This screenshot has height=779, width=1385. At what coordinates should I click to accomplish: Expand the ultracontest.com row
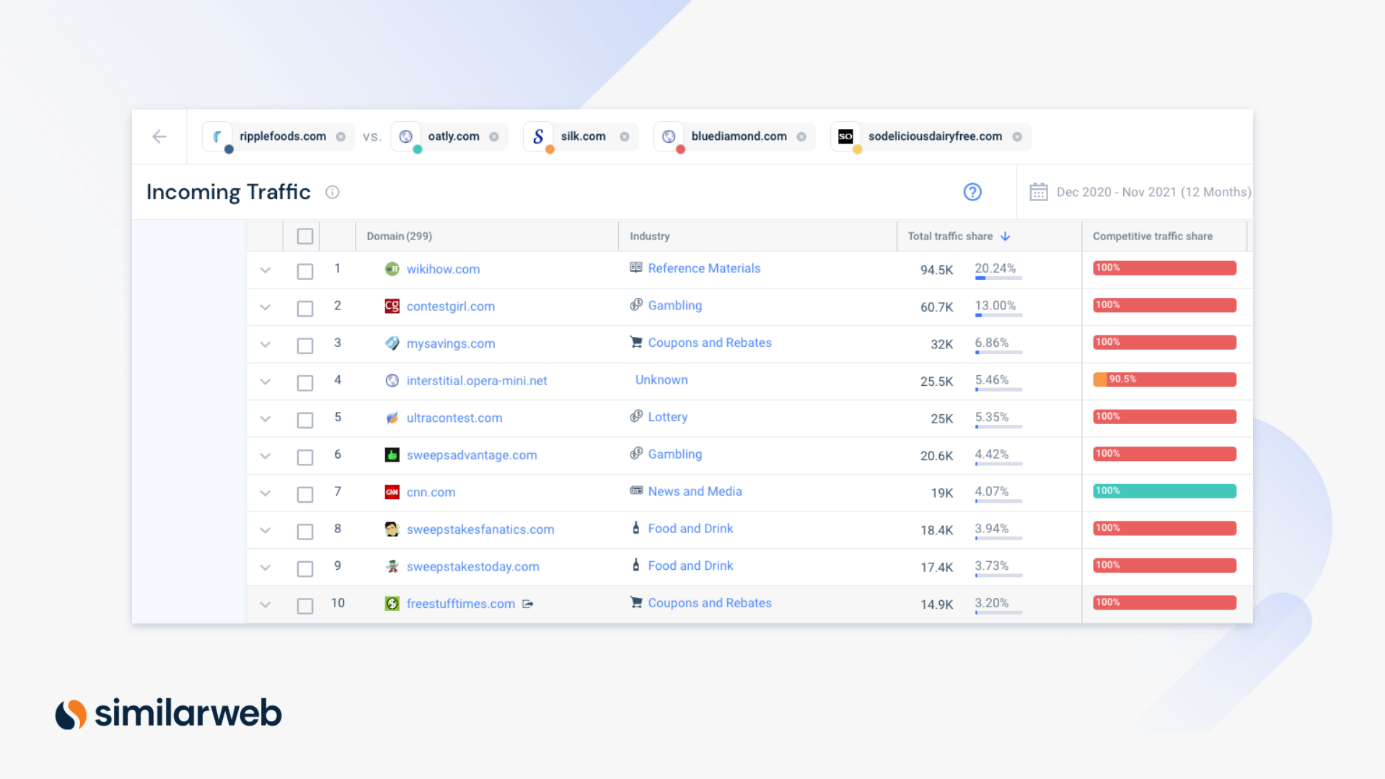(265, 419)
